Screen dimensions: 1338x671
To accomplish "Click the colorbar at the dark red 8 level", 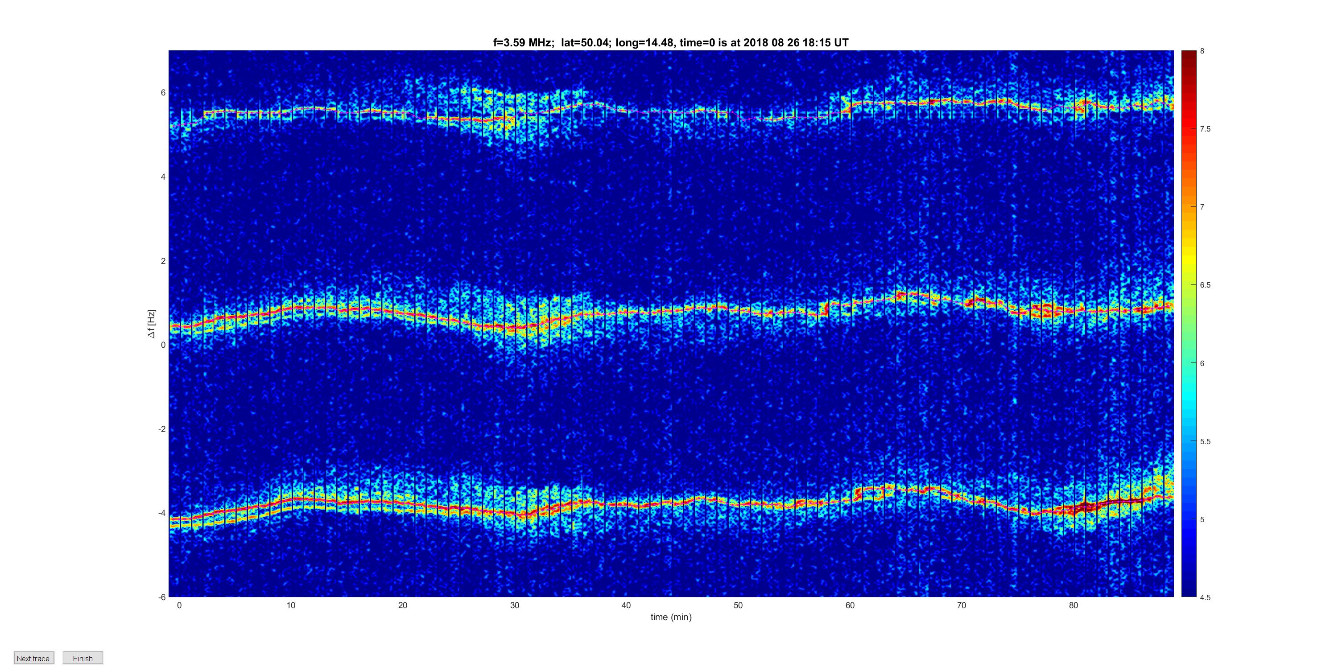I will point(1189,52).
